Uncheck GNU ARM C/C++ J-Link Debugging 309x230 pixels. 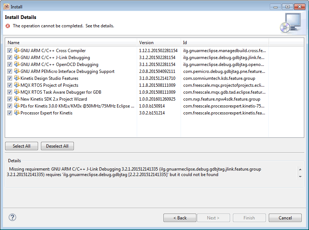pos(10,57)
